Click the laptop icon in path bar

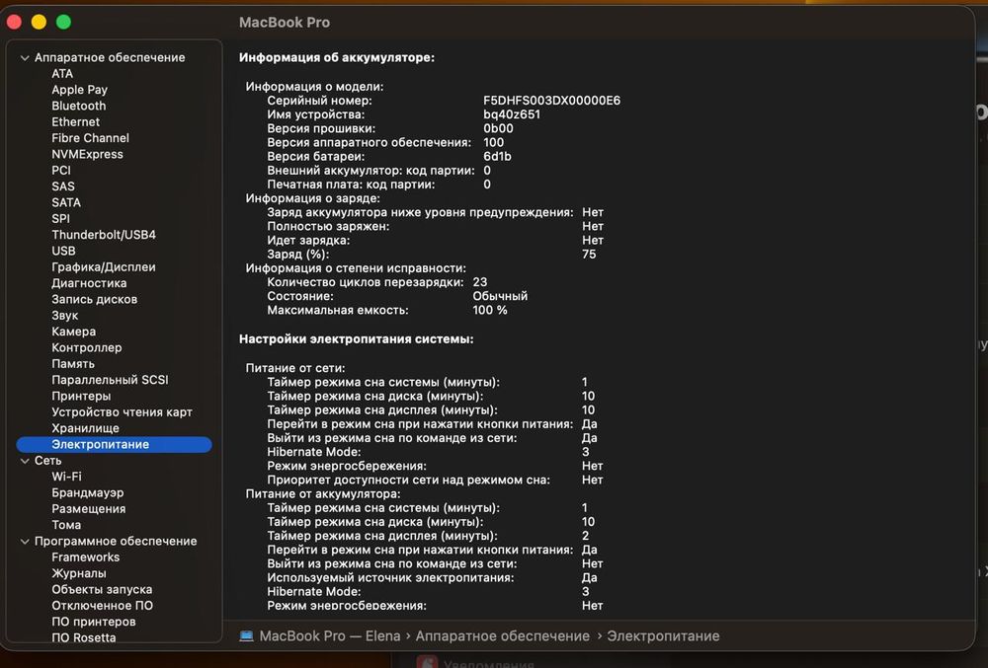tap(246, 636)
